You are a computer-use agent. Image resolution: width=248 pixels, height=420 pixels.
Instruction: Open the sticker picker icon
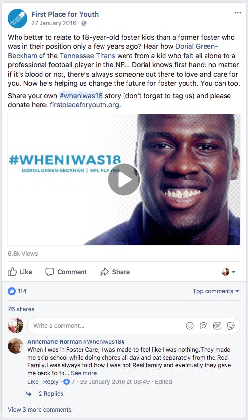pos(230,326)
